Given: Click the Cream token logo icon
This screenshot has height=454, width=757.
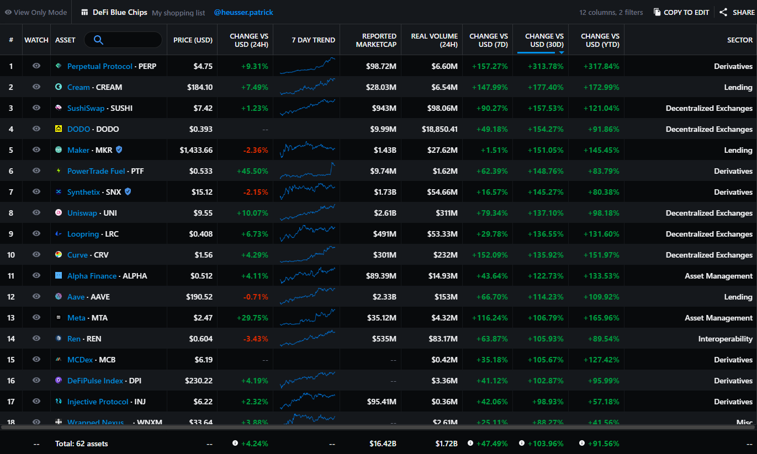Looking at the screenshot, I should click(x=59, y=87).
